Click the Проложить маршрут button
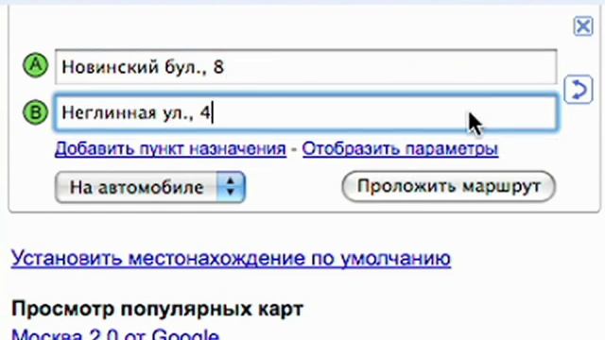605x340 pixels. (x=449, y=187)
